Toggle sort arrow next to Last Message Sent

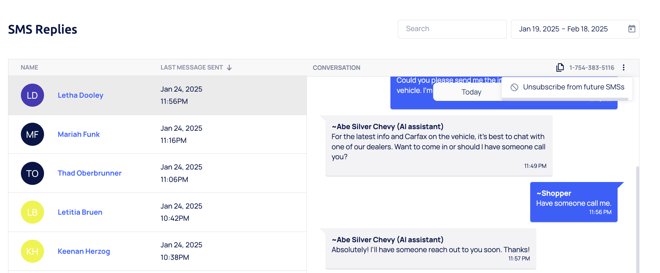coord(229,68)
